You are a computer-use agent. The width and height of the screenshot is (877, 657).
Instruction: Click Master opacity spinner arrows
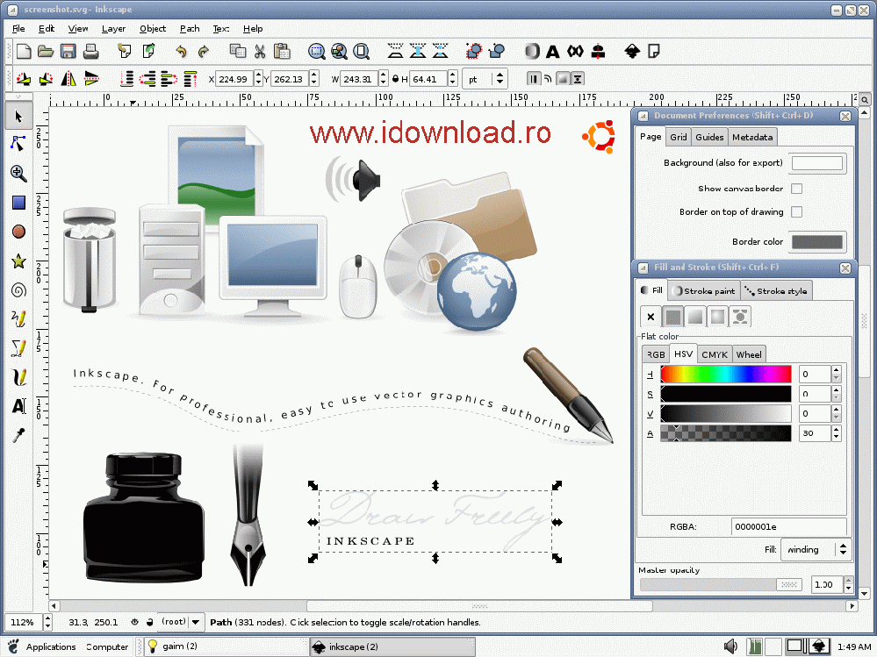click(849, 584)
